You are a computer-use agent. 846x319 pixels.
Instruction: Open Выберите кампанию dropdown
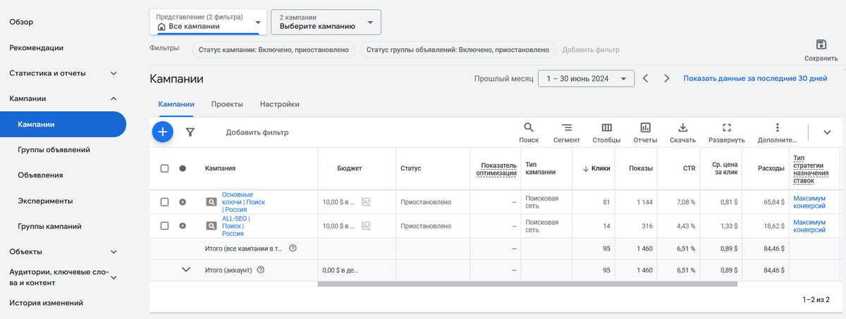click(x=326, y=22)
